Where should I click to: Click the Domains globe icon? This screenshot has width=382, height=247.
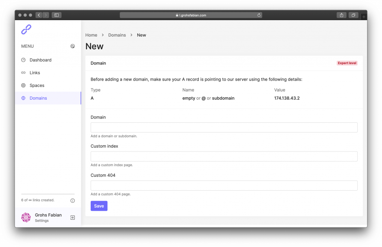click(x=24, y=98)
